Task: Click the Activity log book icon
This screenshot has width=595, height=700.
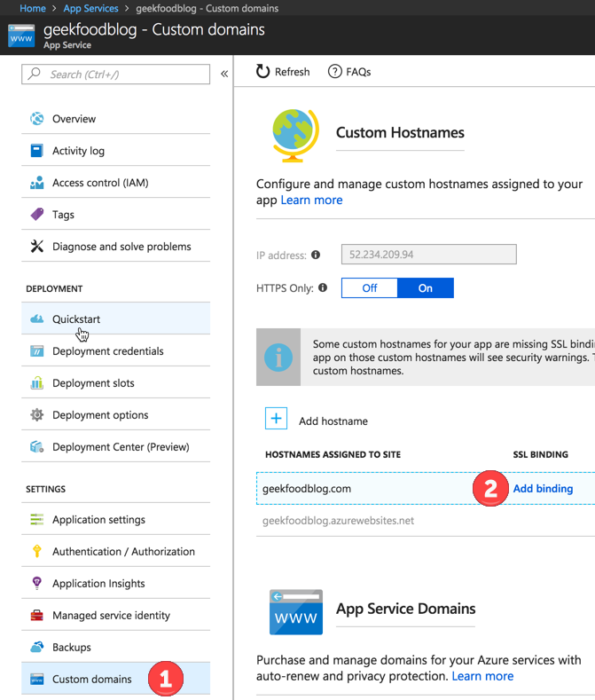Action: click(36, 151)
